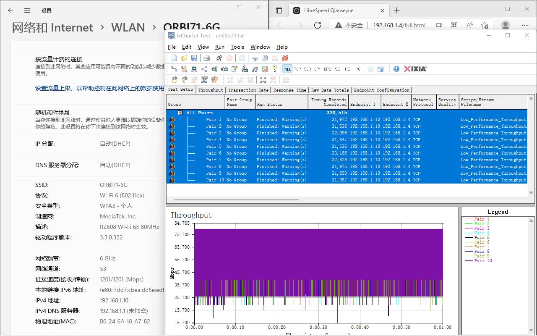Save the test via the diskette icon
The height and width of the screenshot is (336, 537).
click(194, 58)
